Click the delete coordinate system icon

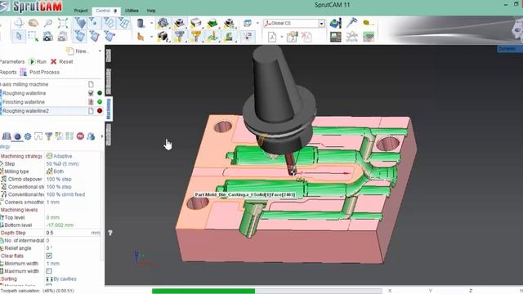click(x=306, y=36)
